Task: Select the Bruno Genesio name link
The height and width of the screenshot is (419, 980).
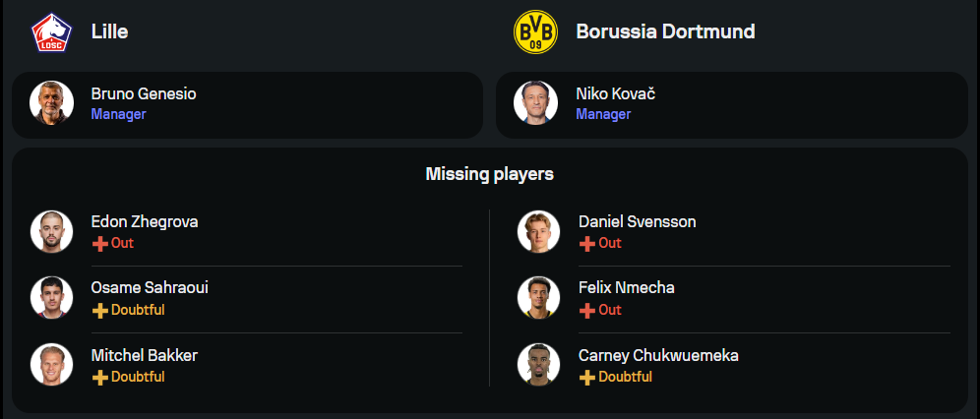Action: pos(144,94)
